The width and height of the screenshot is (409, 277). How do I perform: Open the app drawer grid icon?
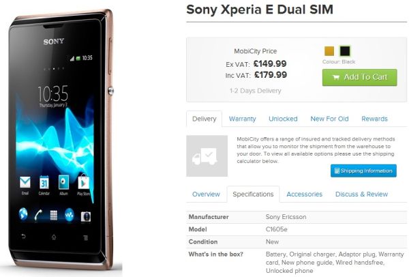[x=54, y=215]
